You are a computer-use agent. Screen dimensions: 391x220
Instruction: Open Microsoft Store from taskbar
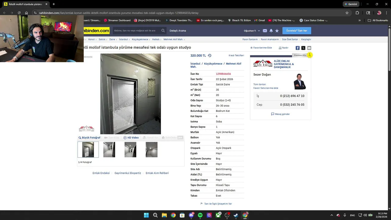pyautogui.click(x=182, y=215)
